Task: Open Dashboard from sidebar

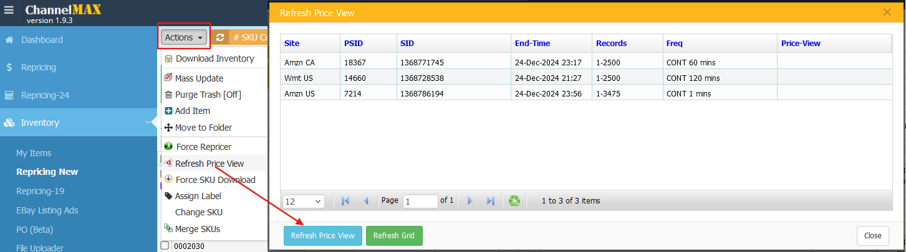Action: (x=42, y=40)
